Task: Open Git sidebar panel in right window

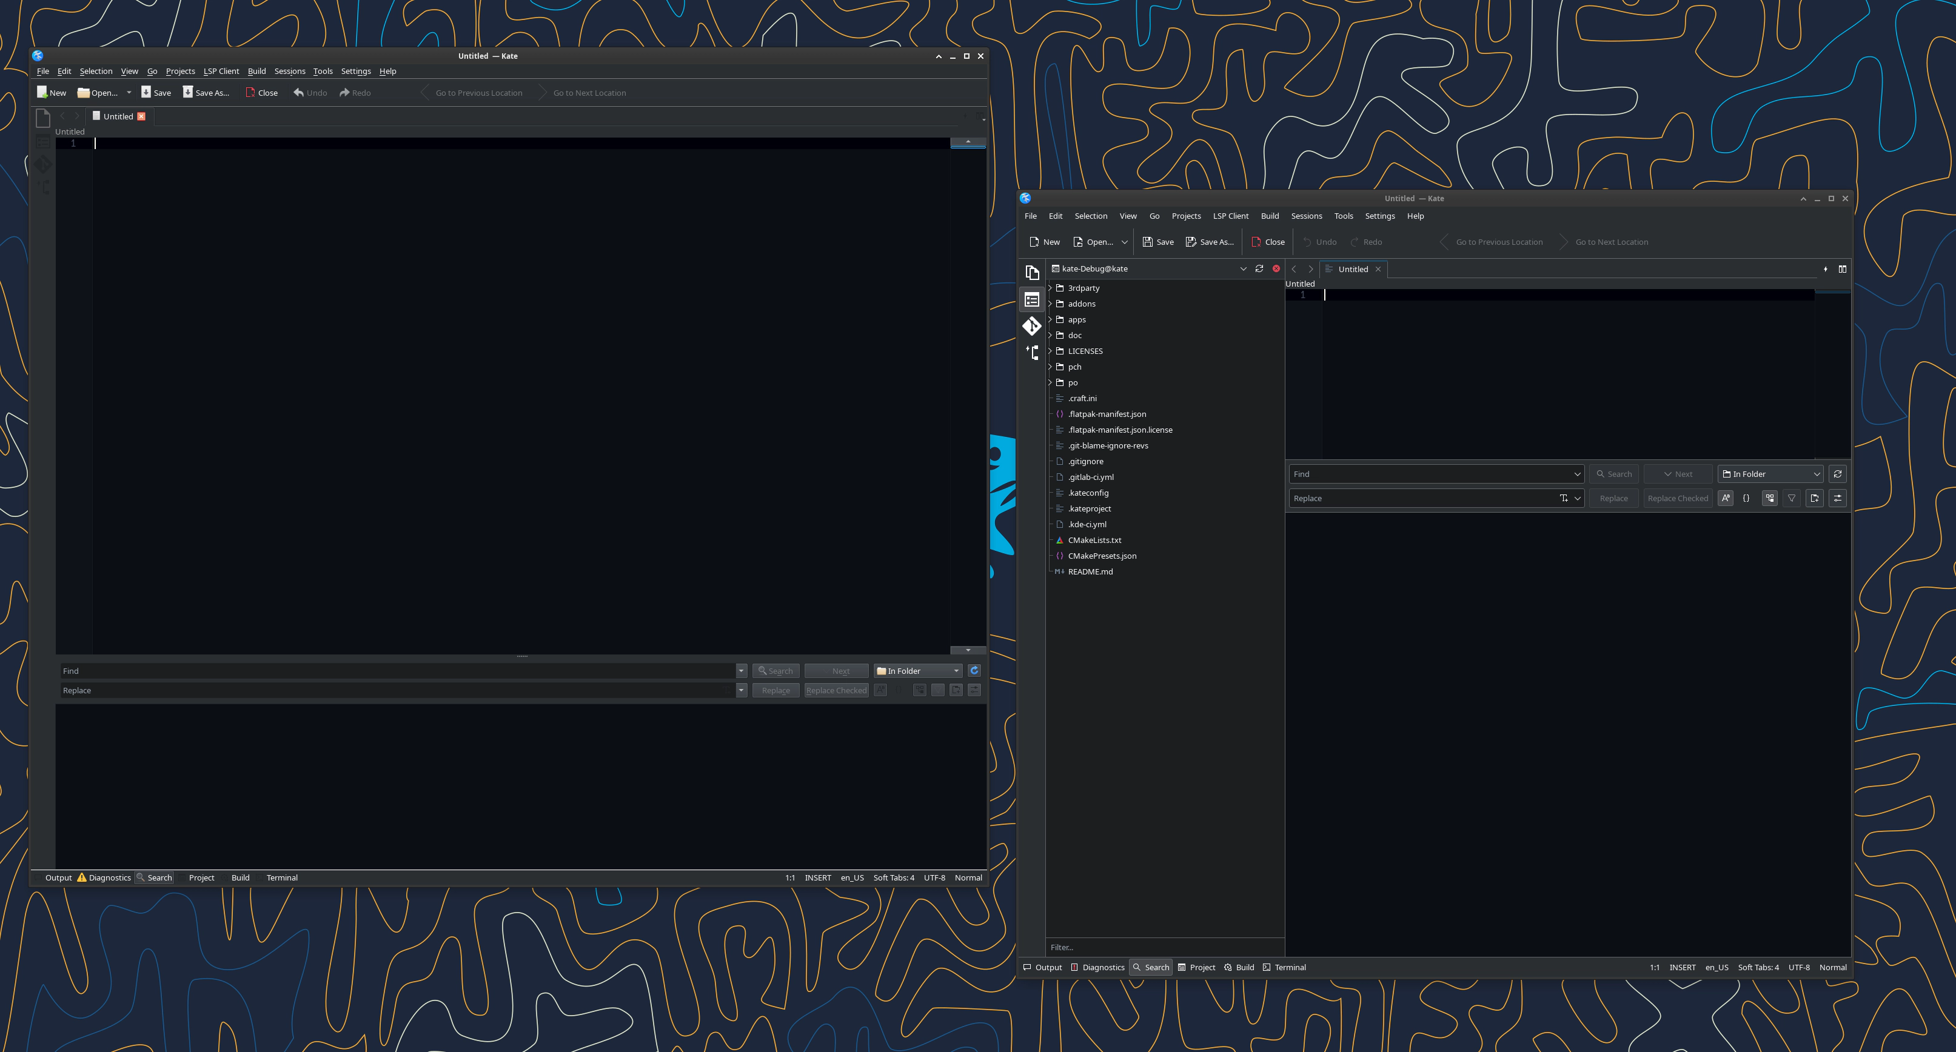Action: pyautogui.click(x=1031, y=327)
